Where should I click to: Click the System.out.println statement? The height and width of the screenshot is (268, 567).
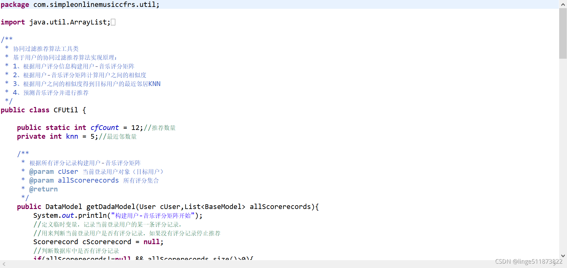point(118,216)
